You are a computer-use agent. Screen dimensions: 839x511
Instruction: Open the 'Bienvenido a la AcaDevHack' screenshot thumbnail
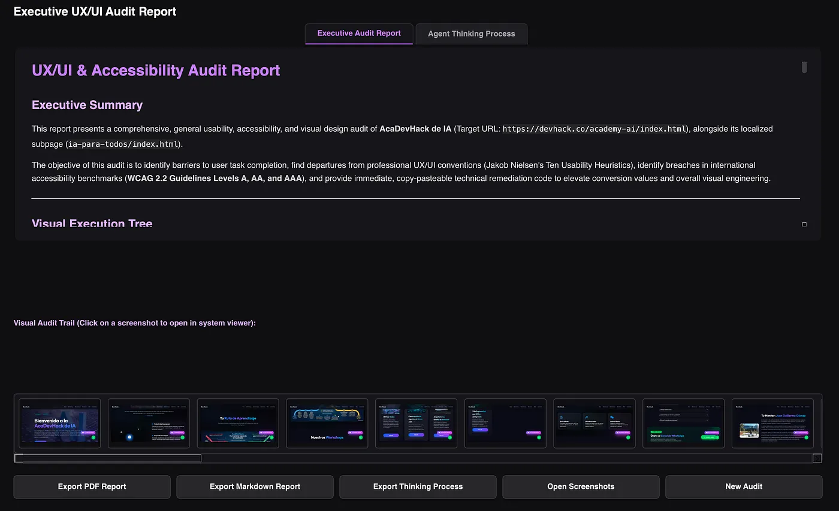60,424
